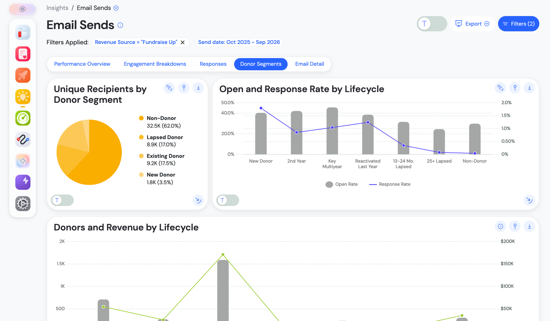The height and width of the screenshot is (321, 550).
Task: Click the Insights breadcrumb link
Action: 57,8
